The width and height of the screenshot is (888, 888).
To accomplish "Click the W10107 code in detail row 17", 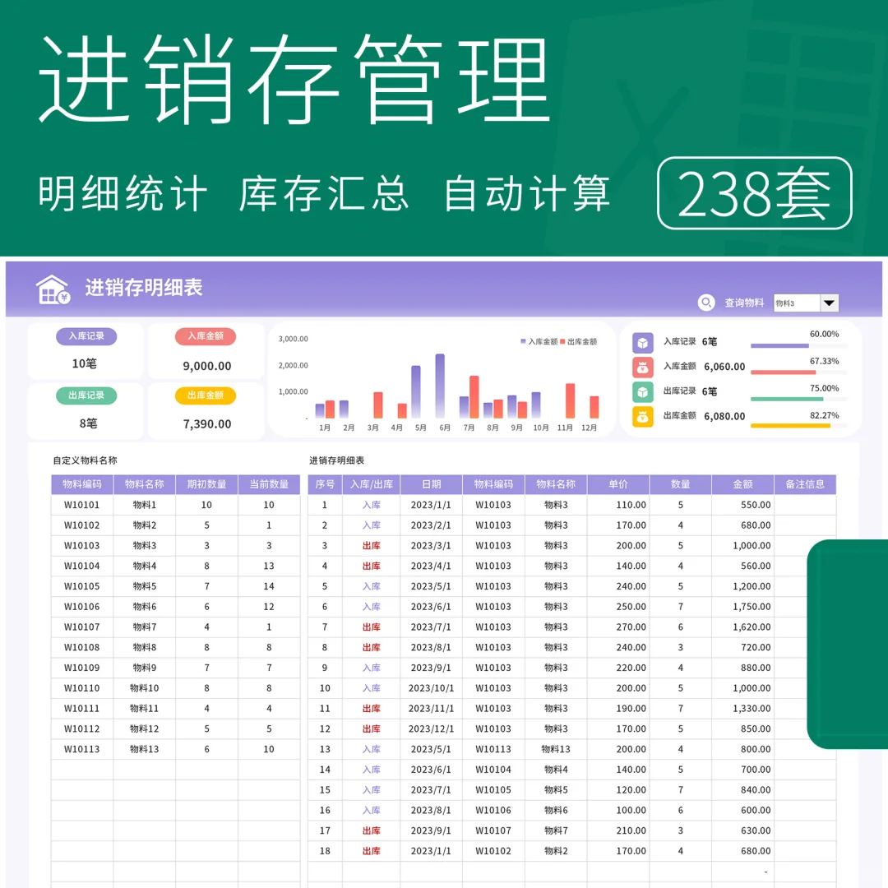I will click(x=493, y=830).
